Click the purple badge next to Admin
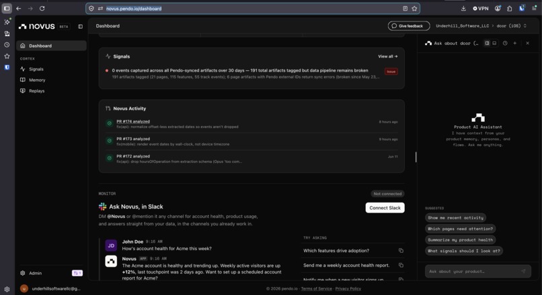 click(x=77, y=273)
